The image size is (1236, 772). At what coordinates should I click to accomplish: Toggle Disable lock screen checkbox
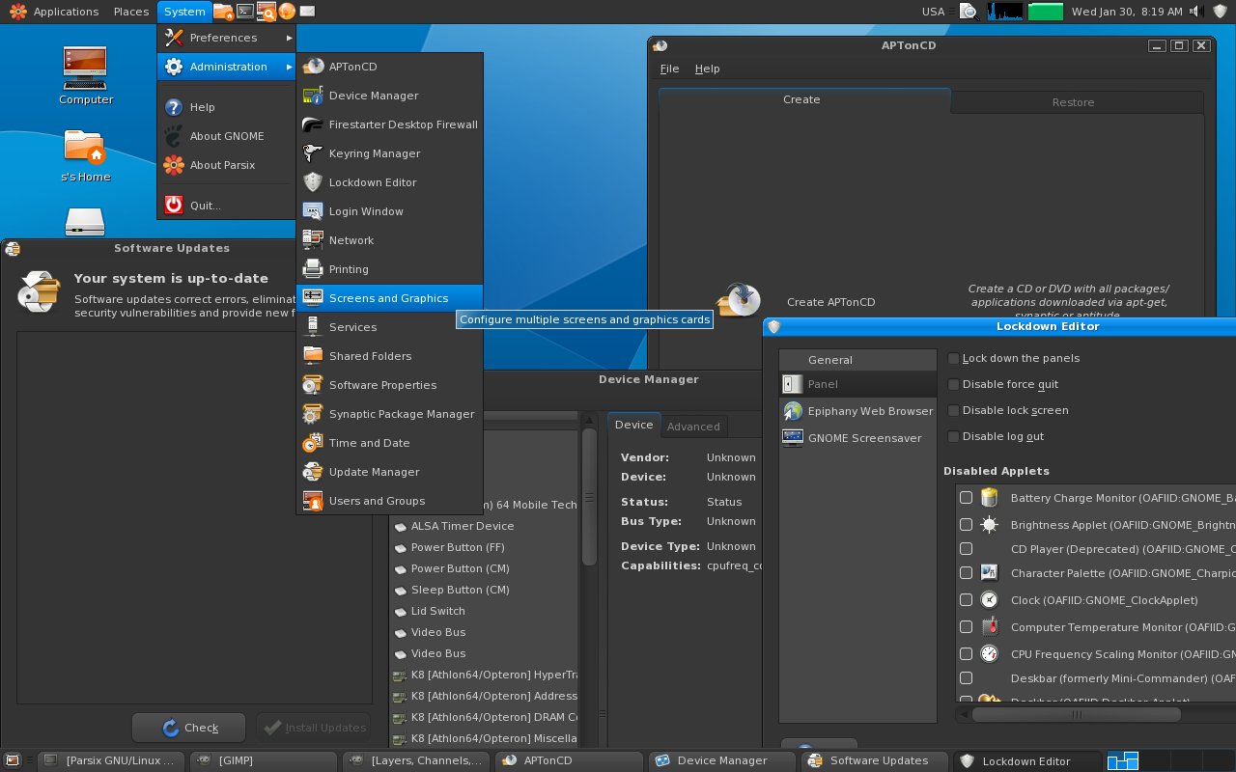click(x=954, y=410)
